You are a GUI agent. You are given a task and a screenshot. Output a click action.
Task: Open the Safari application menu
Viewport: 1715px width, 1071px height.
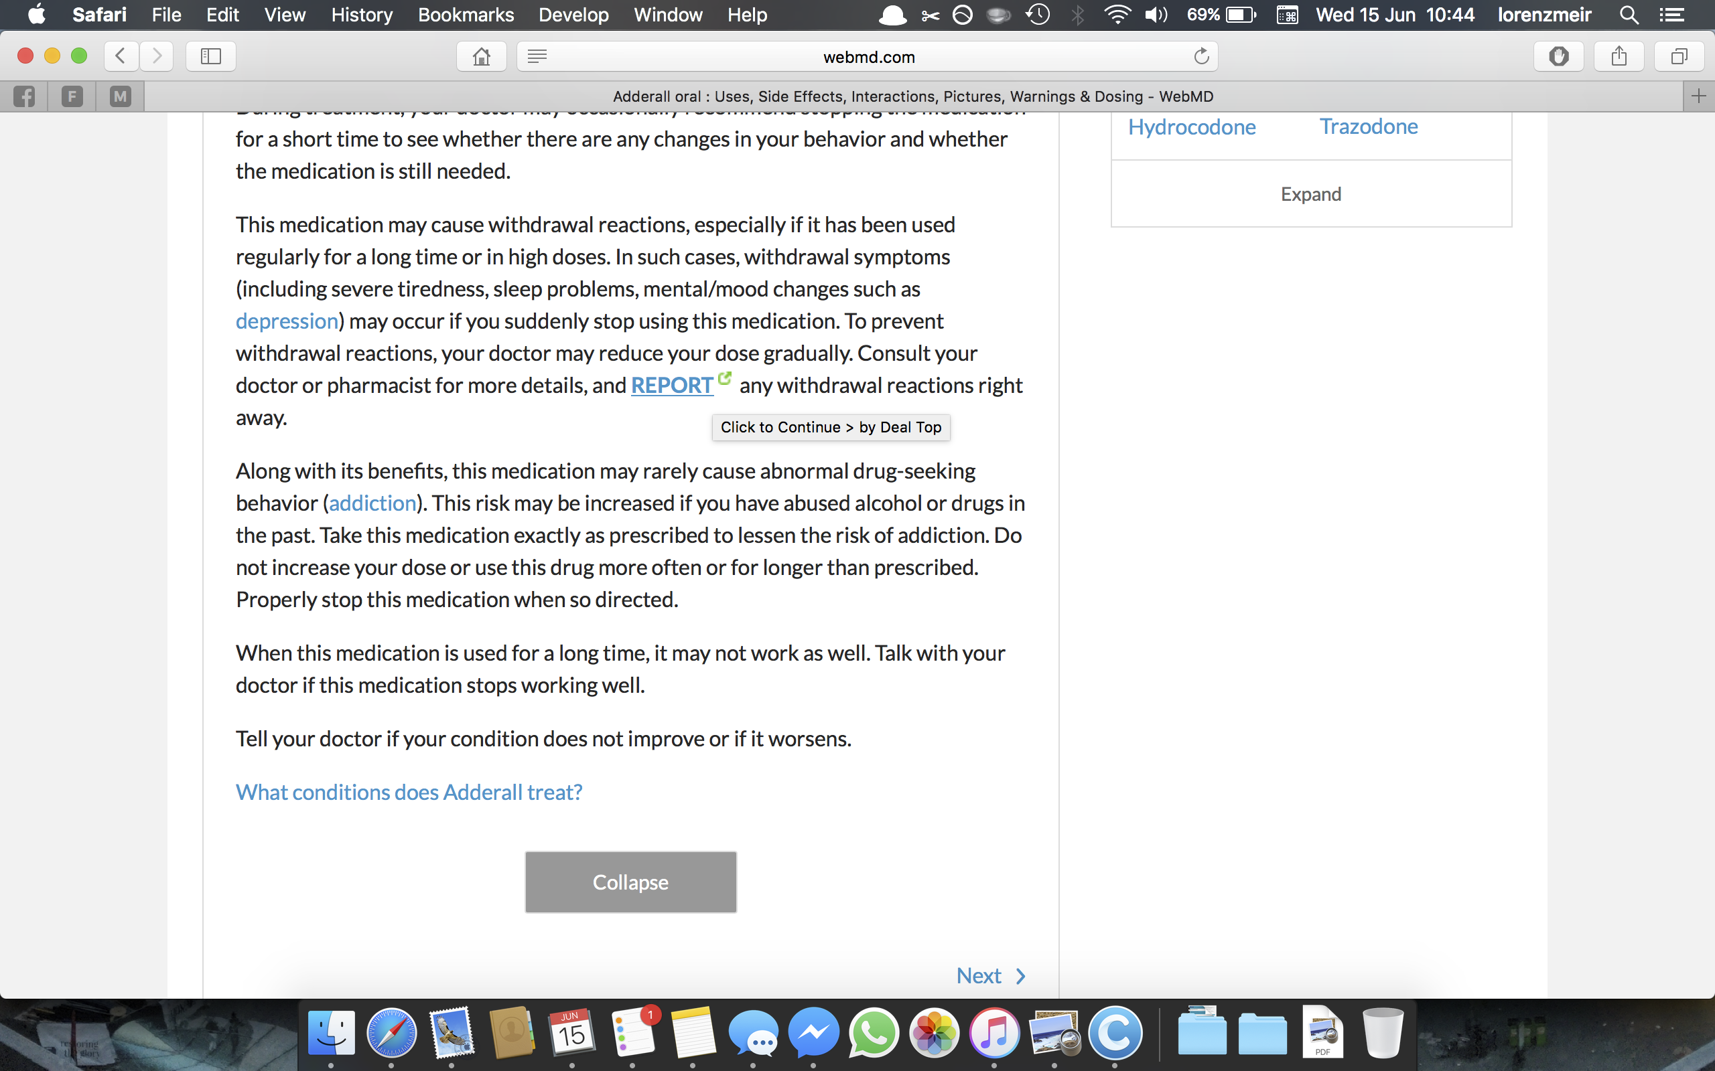click(x=99, y=15)
